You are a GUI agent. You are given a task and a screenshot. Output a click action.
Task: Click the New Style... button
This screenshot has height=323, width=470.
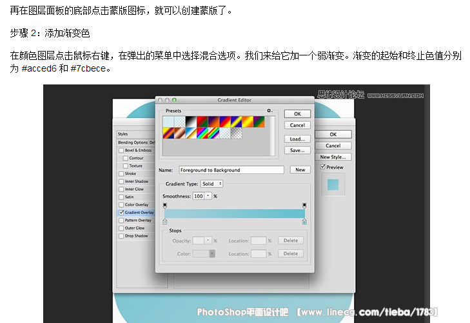pos(333,157)
